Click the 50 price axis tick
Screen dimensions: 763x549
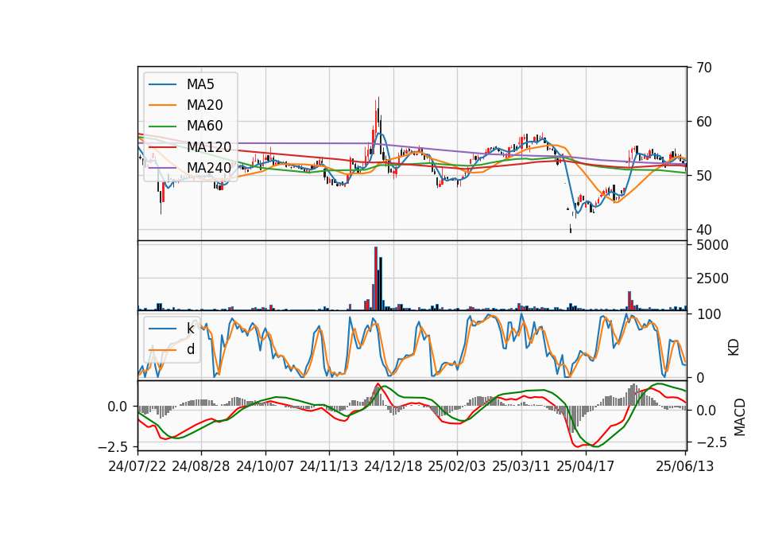click(704, 176)
